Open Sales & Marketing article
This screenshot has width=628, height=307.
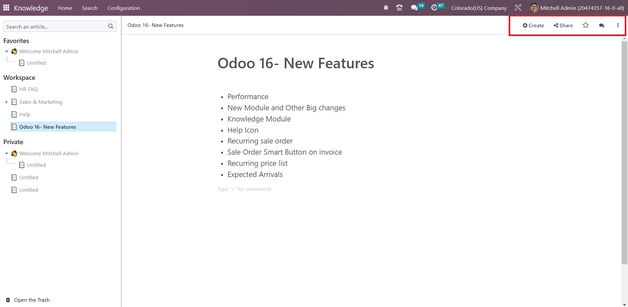tap(41, 102)
